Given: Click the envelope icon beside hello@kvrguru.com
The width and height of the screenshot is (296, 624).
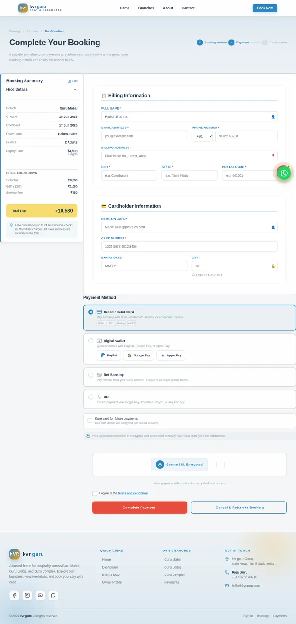Looking at the screenshot, I should tap(227, 586).
